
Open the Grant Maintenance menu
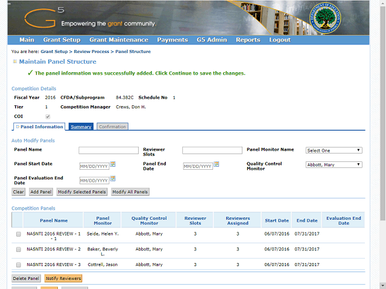[119, 40]
